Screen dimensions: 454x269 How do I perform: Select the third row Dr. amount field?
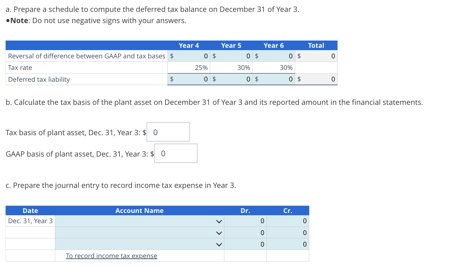point(245,244)
